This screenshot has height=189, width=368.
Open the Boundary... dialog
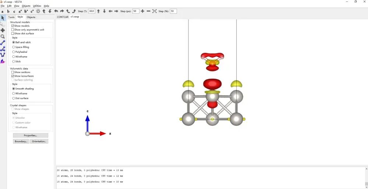click(21, 141)
